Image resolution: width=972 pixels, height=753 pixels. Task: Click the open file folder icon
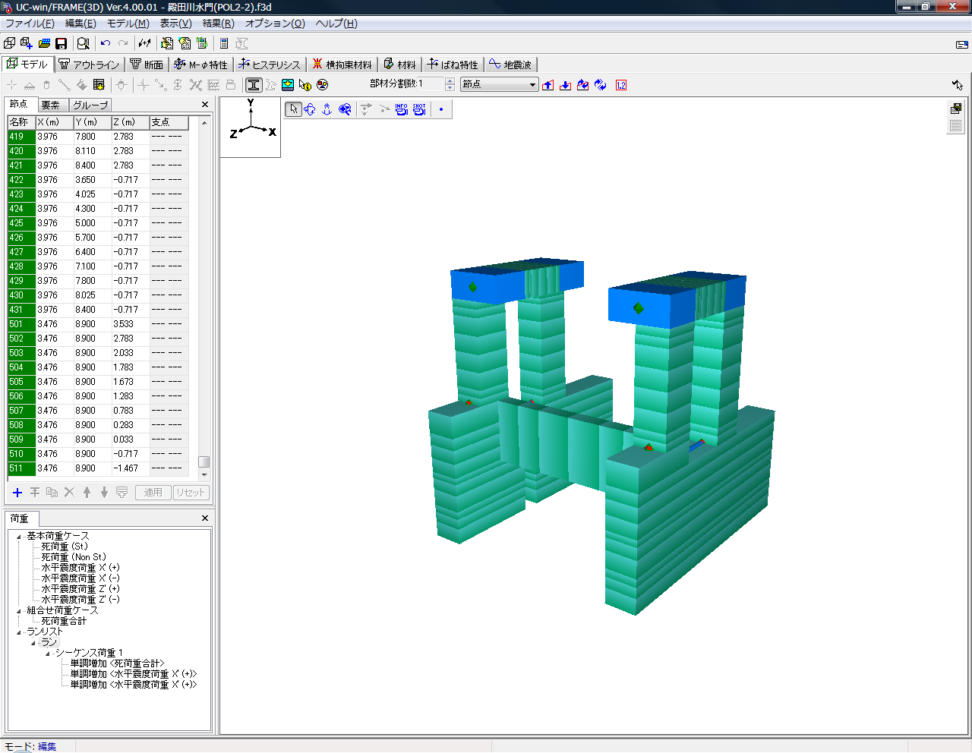(x=44, y=44)
